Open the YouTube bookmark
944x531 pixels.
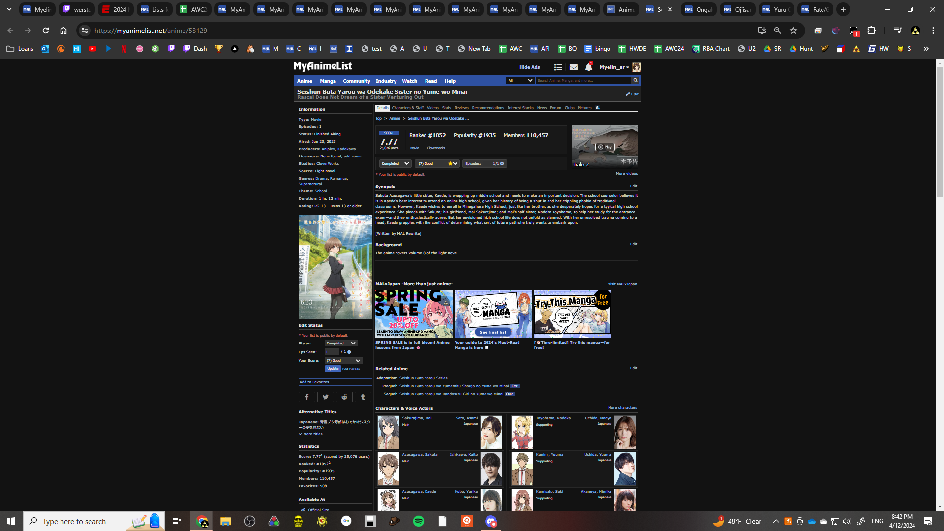click(92, 49)
